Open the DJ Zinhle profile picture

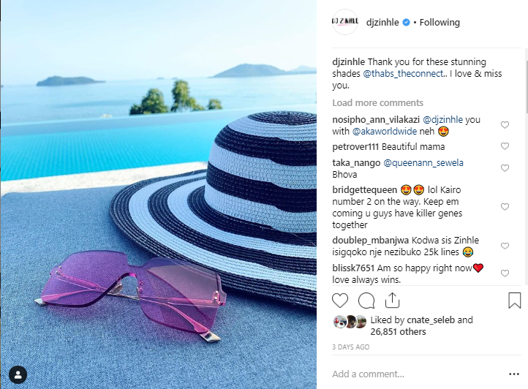click(x=345, y=22)
